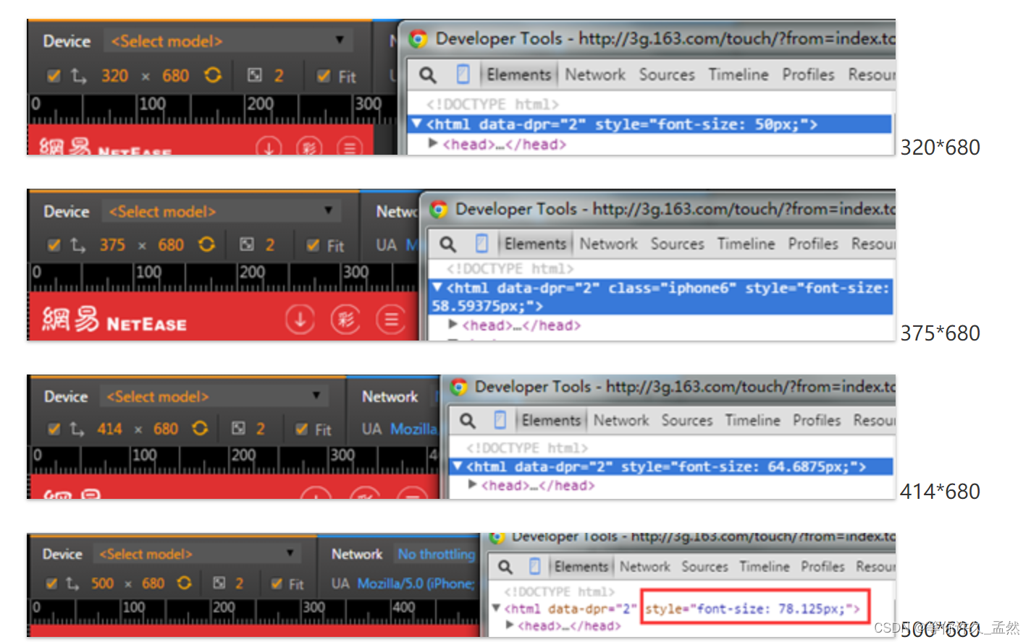Uncheck screen emulation checkbox left of width 414
Viewport: 1031px width, 642px height.
(x=54, y=429)
